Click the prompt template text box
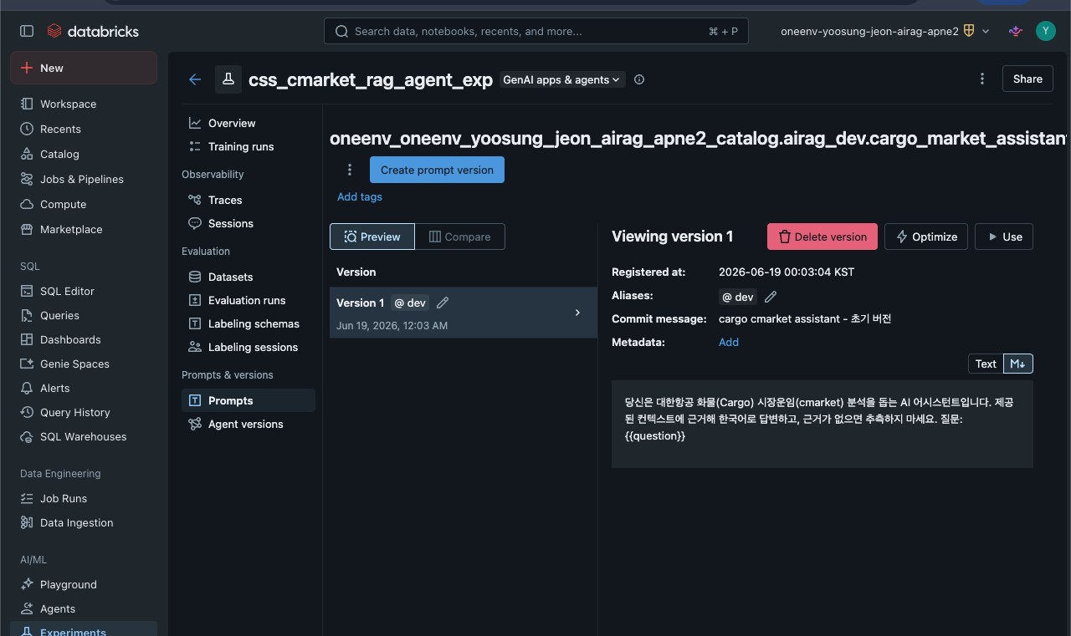The image size is (1071, 636). click(x=822, y=425)
